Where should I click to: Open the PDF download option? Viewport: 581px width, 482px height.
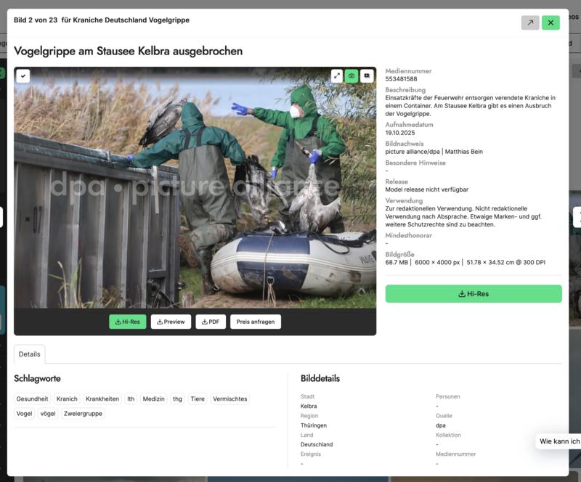point(209,321)
